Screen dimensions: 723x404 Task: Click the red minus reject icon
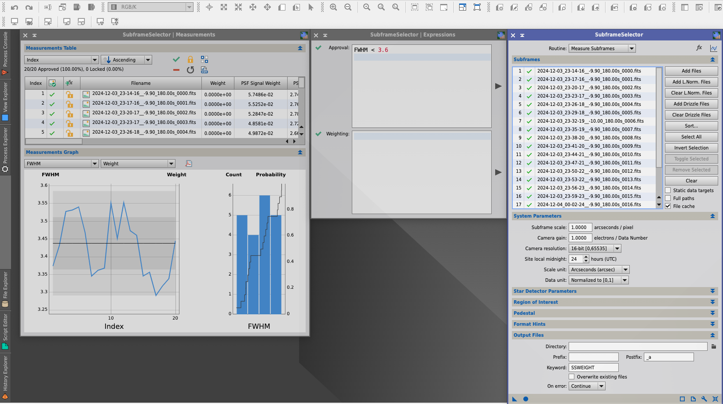click(176, 70)
